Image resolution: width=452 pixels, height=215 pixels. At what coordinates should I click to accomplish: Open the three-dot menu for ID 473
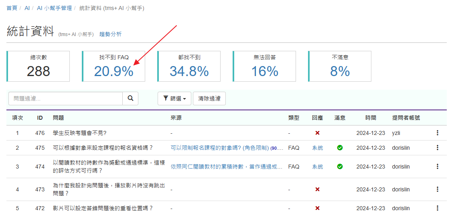(437, 189)
